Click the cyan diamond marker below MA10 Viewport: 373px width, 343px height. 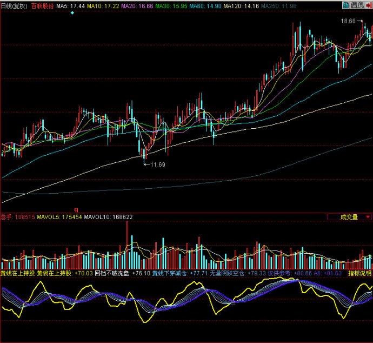click(72, 12)
